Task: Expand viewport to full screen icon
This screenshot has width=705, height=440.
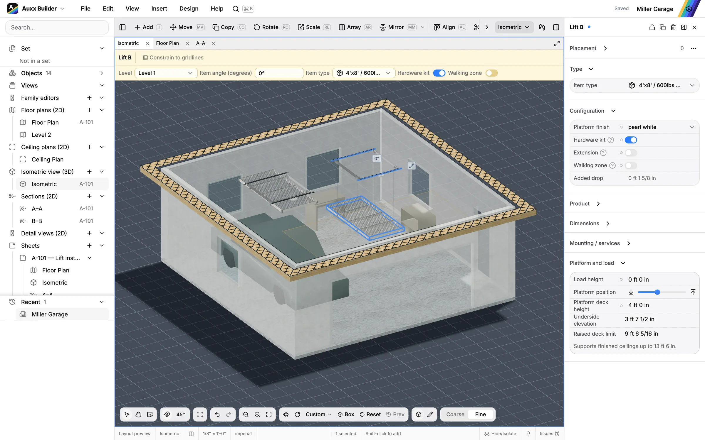Action: pos(557,44)
